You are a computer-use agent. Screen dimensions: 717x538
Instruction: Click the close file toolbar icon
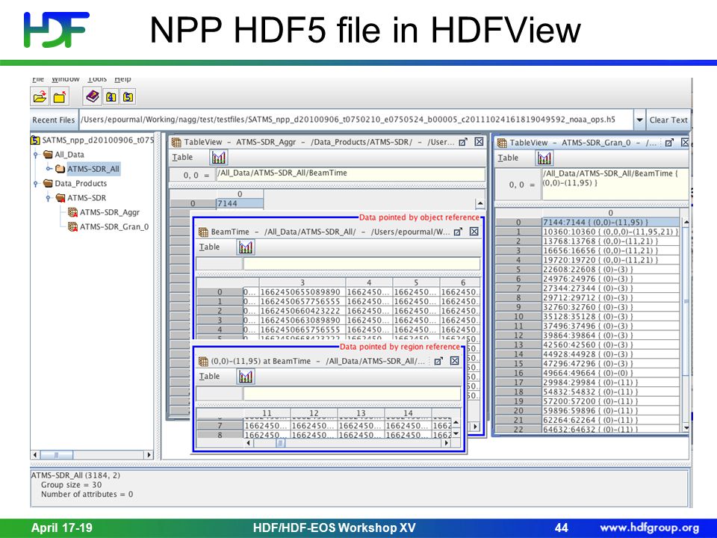click(60, 97)
